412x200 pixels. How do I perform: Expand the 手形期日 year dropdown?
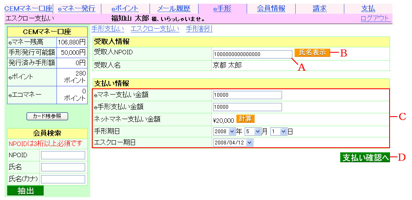pos(224,131)
